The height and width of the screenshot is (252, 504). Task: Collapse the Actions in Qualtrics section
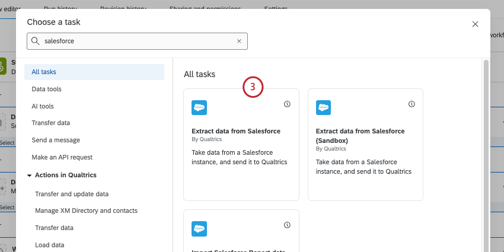click(x=30, y=175)
